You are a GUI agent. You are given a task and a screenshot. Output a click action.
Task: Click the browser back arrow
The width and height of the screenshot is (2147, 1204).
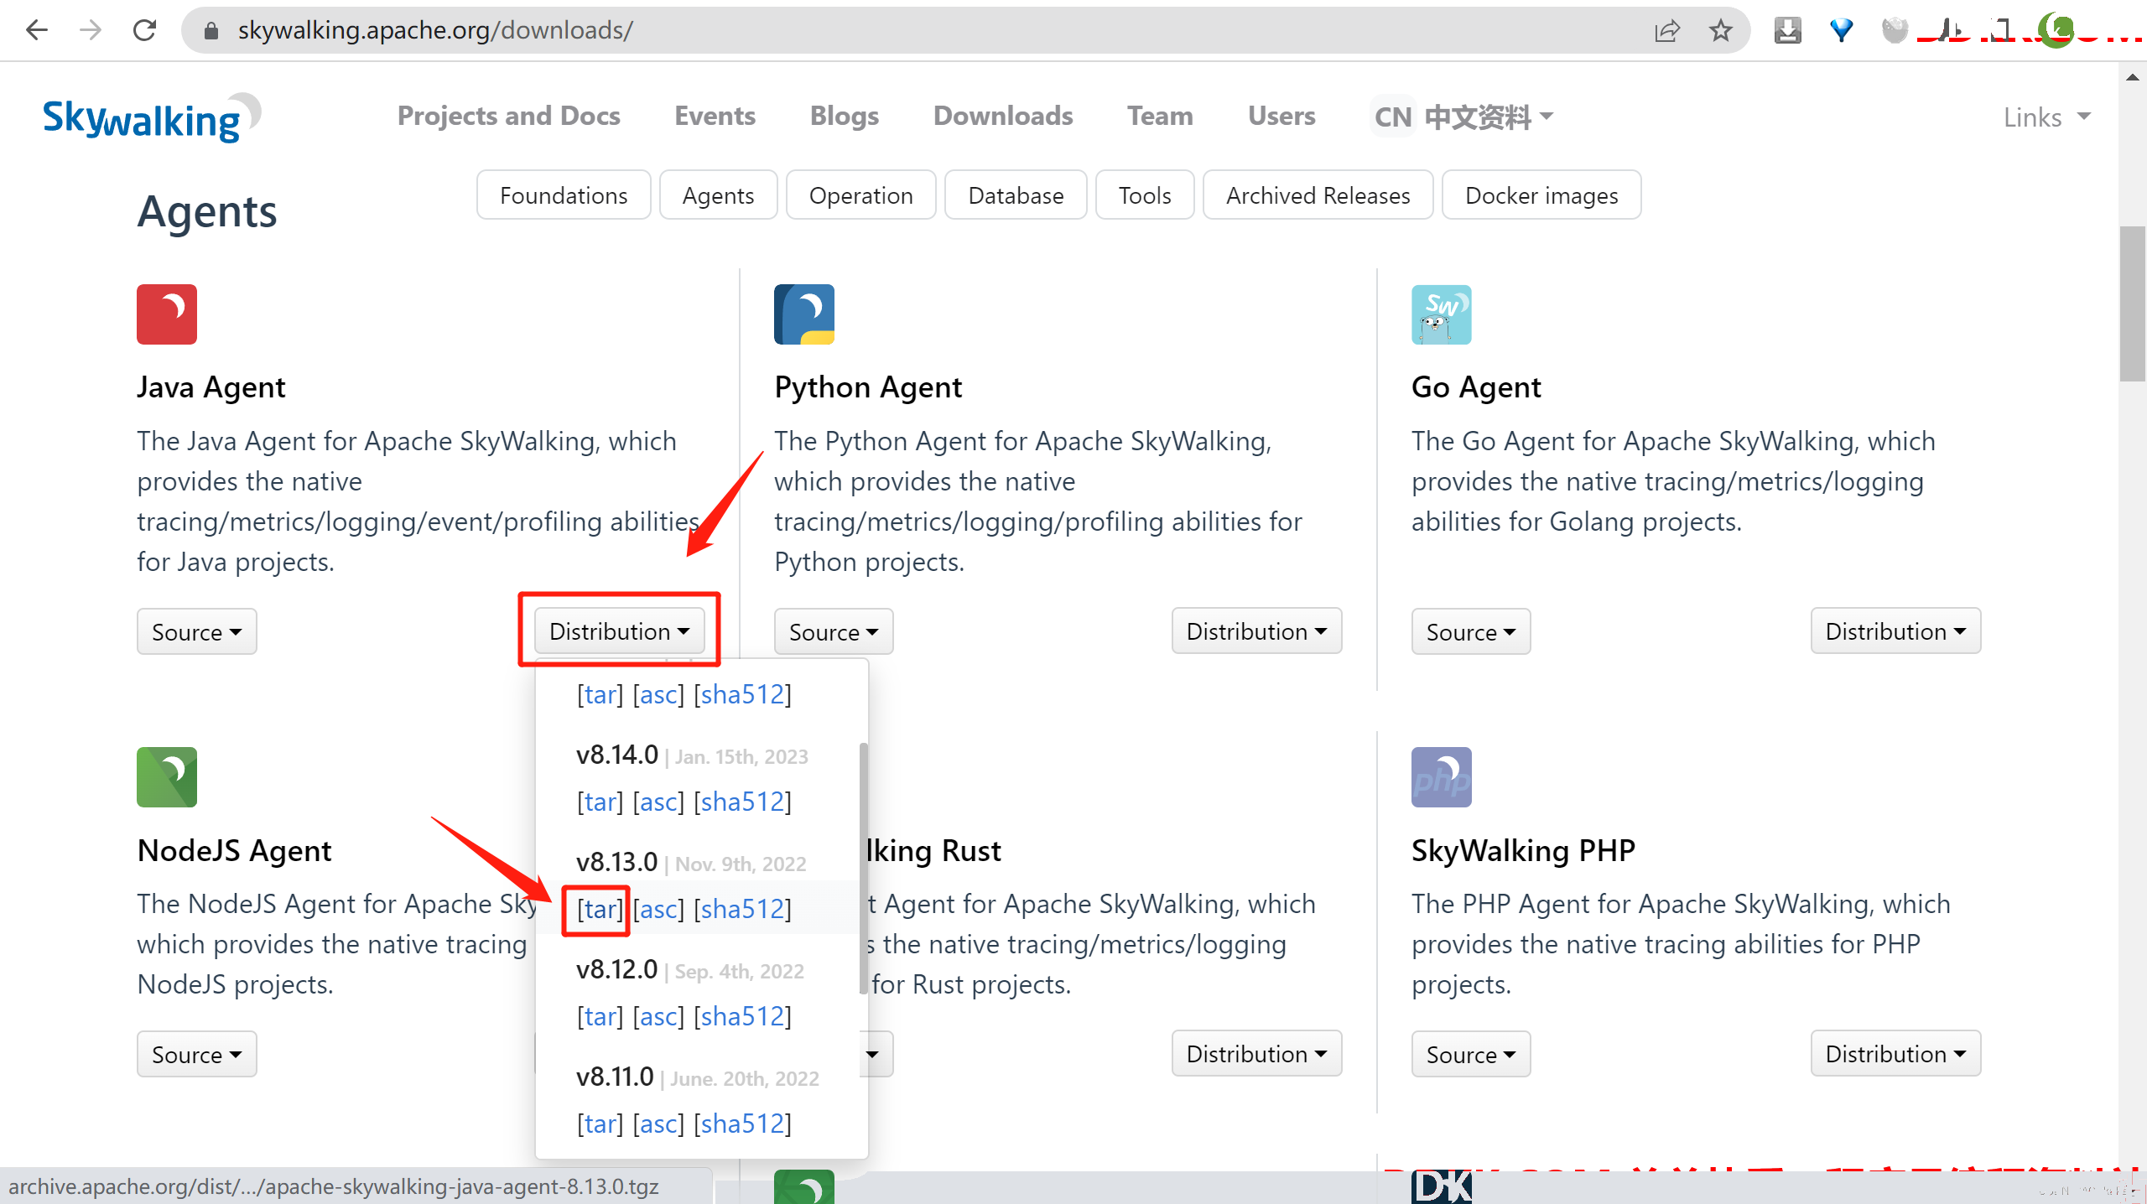pos(37,31)
